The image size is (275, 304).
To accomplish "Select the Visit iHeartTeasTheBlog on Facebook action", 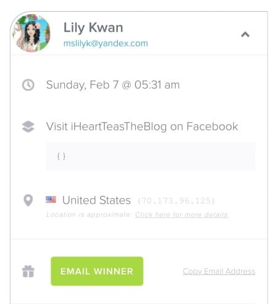I will coord(142,126).
